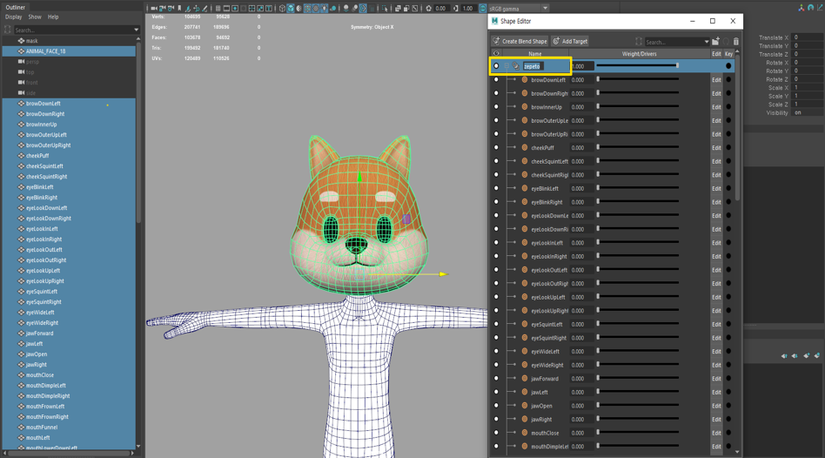Click Edit button for jawLeft target

pos(716,392)
